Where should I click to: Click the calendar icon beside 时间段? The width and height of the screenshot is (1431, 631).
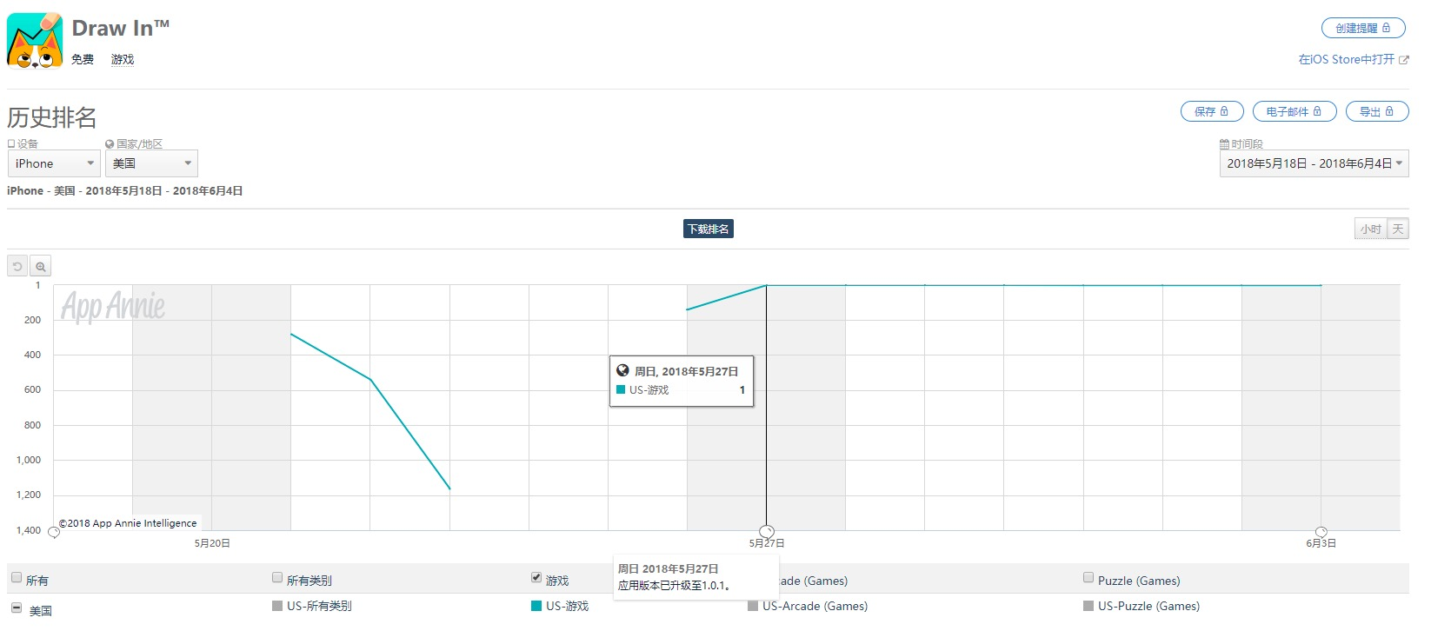coord(1224,144)
